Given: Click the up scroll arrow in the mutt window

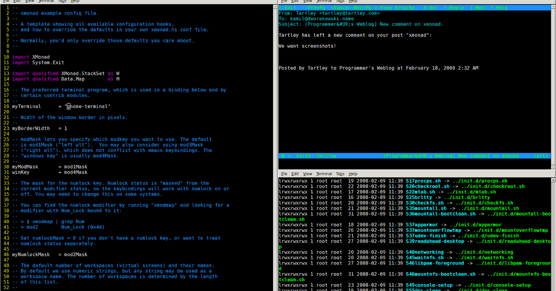Looking at the screenshot, I should 552,6.
